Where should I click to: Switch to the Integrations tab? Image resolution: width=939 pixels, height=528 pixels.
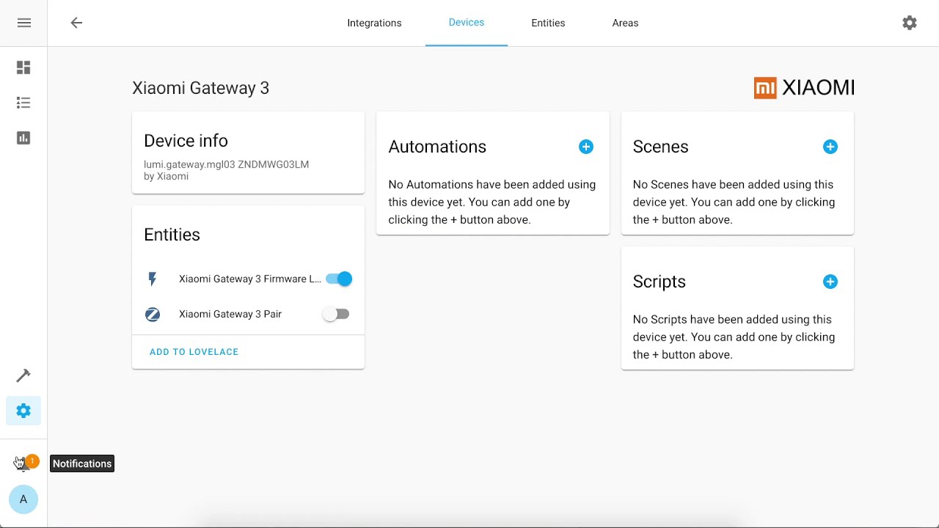(374, 23)
